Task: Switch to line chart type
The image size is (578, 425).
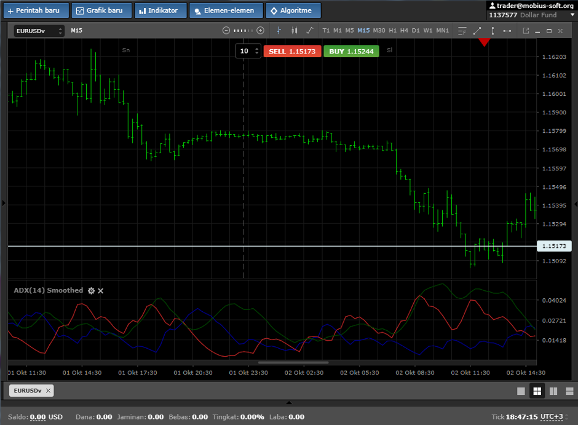Action: (x=309, y=30)
